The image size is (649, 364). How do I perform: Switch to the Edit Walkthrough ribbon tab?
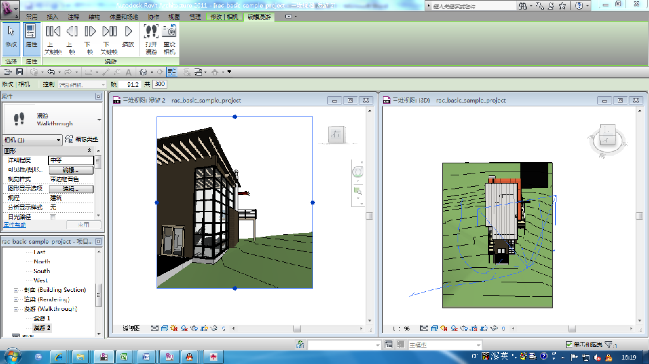pos(260,16)
